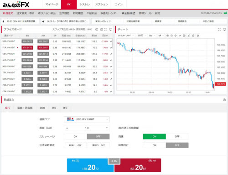
Task: Open the シストレ top tab
Action: [85, 5]
